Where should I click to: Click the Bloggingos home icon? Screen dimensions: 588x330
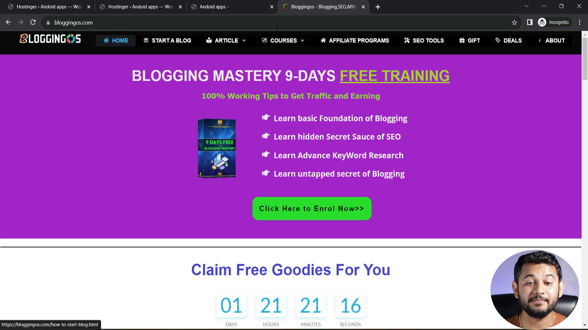(x=106, y=40)
